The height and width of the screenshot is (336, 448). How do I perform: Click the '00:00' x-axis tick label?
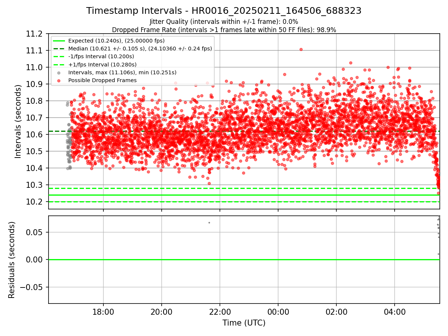click(278, 311)
